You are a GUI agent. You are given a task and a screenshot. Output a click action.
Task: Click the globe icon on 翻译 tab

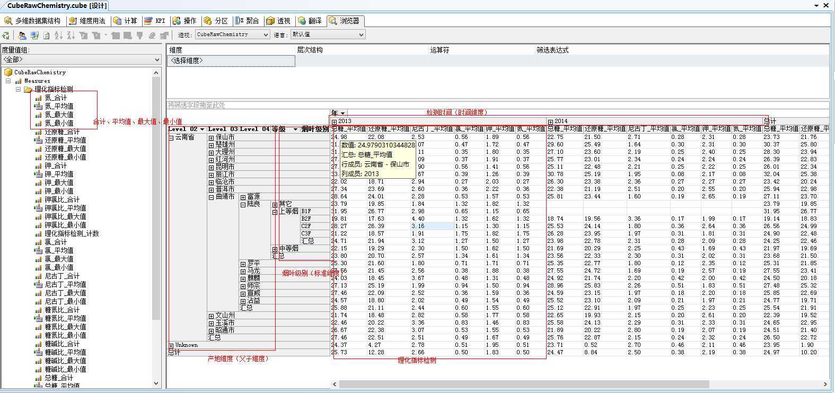302,21
